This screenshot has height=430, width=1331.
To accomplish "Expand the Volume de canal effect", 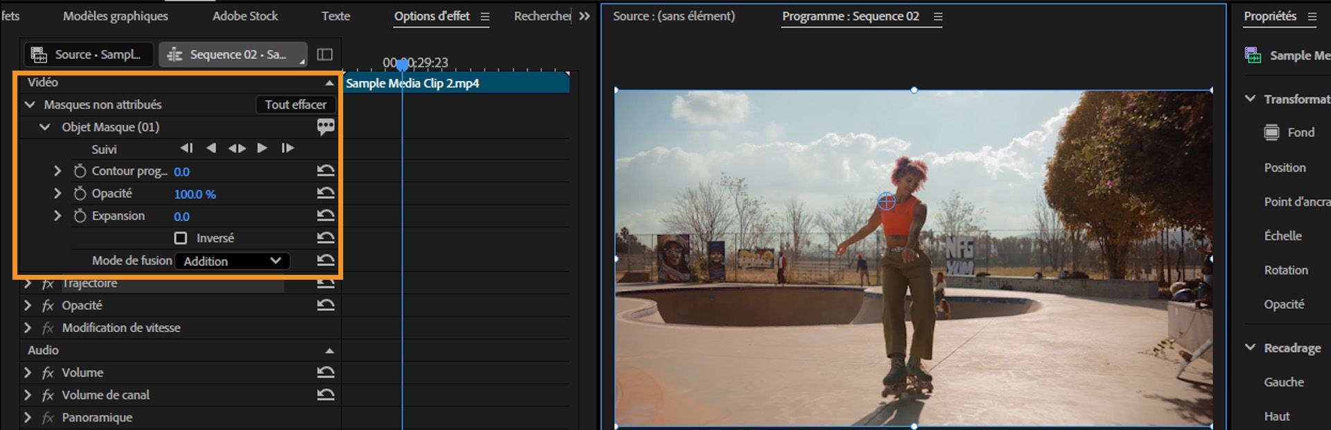I will click(28, 395).
